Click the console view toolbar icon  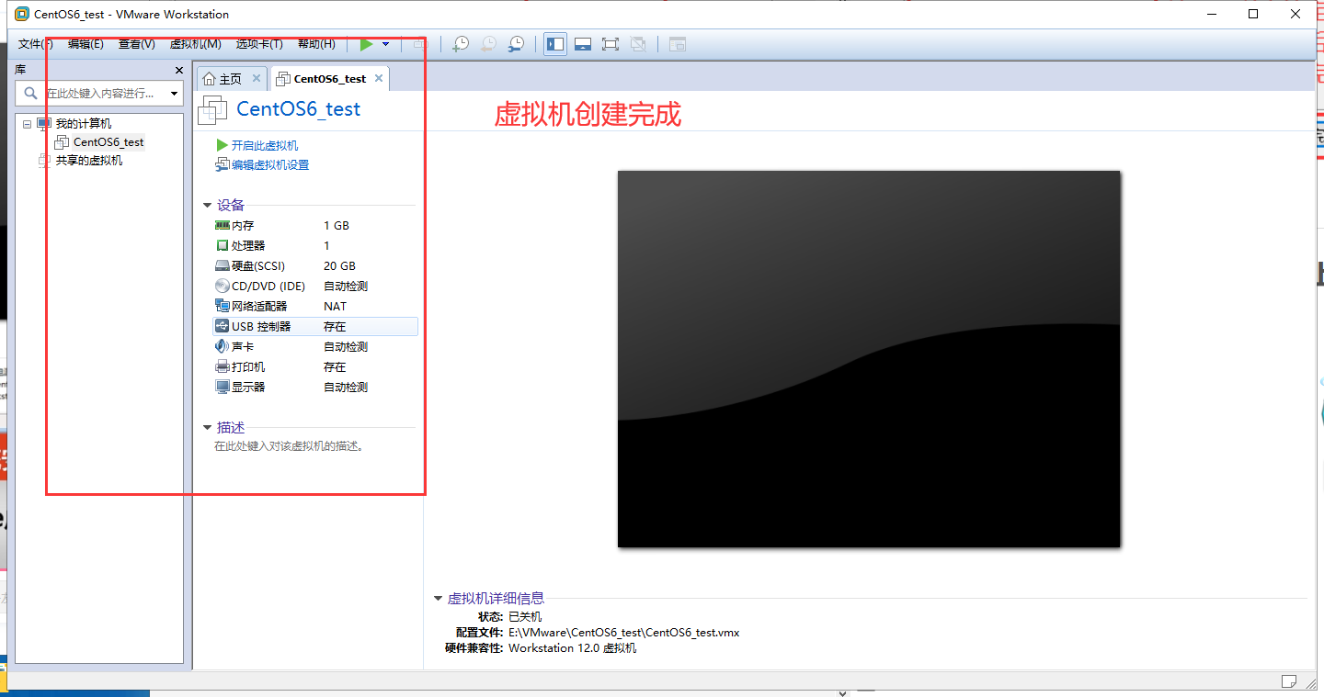[678, 44]
